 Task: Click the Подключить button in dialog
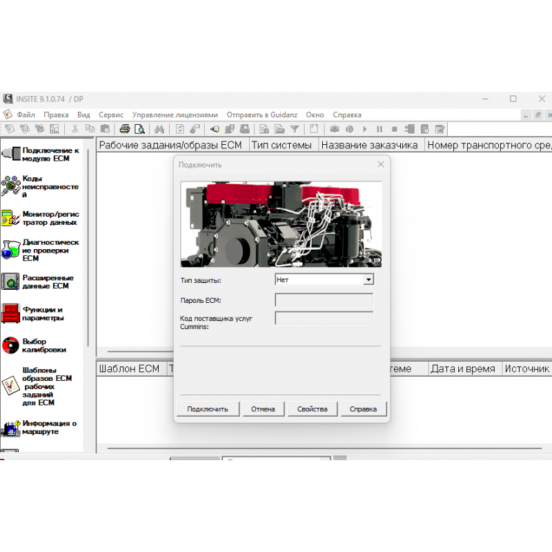(x=207, y=409)
